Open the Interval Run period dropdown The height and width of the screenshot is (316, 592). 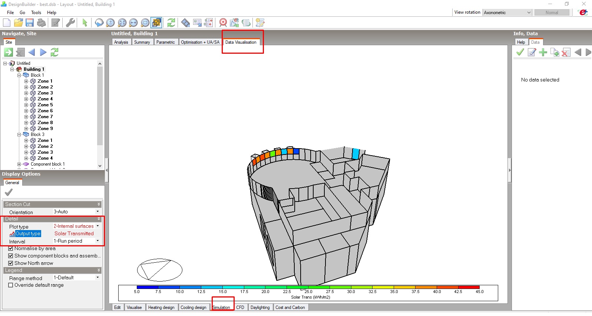pos(97,241)
